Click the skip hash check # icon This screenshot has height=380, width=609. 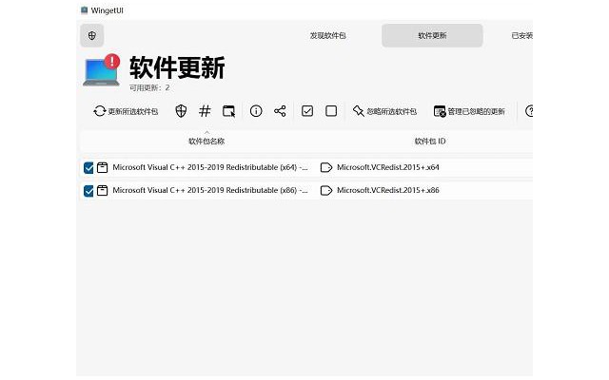pyautogui.click(x=205, y=111)
